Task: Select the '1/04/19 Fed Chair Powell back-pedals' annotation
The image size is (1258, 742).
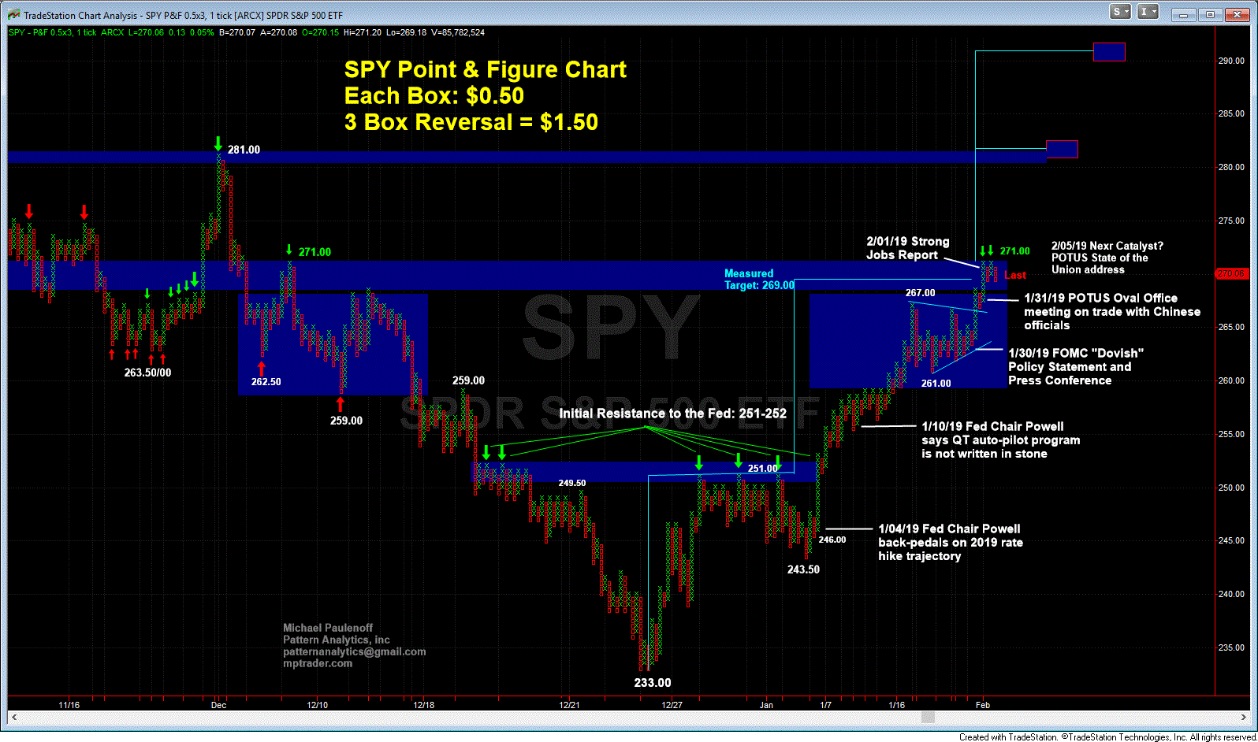Action: click(951, 542)
